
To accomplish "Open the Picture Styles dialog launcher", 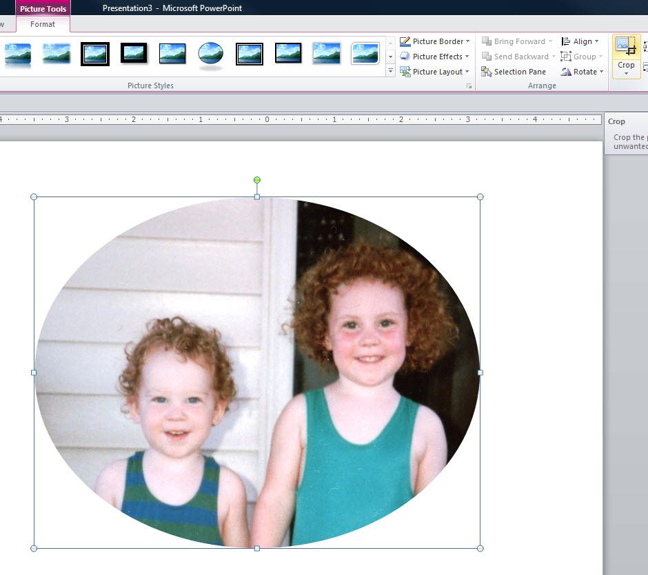I will coord(469,85).
